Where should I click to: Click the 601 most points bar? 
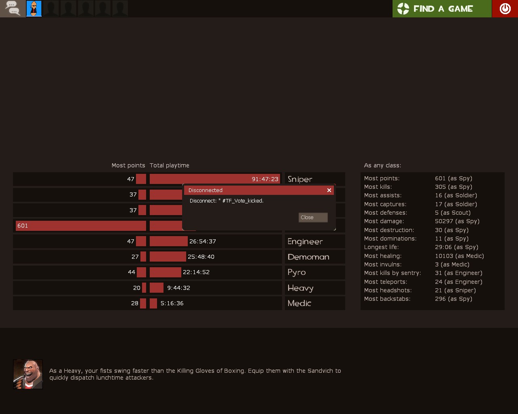click(x=81, y=226)
